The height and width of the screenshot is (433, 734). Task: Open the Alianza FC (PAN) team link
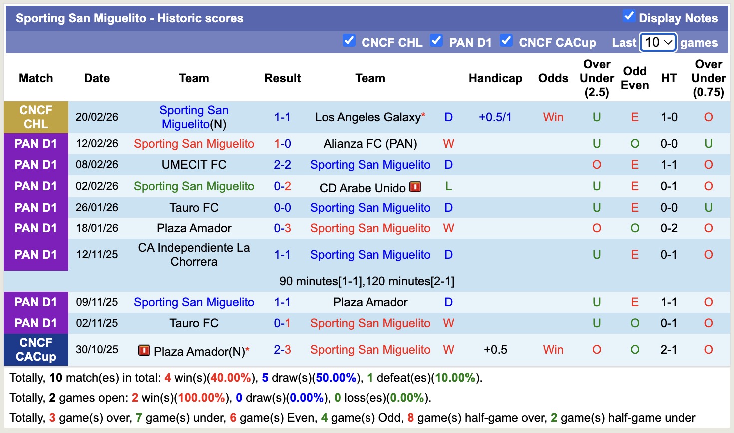(369, 143)
